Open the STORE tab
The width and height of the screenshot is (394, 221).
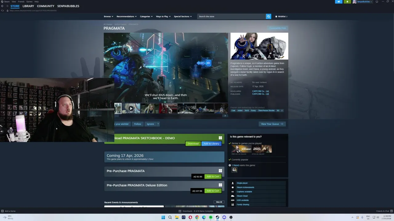15,6
